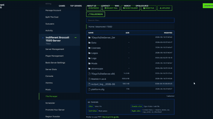Click the Mods folder icon

click(89, 63)
